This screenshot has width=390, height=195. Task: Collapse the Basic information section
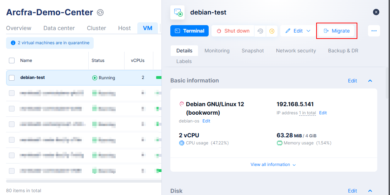pos(370,81)
